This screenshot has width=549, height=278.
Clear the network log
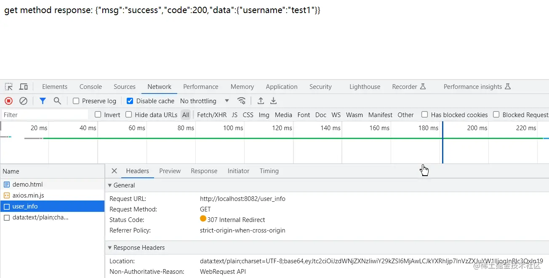[x=24, y=101]
